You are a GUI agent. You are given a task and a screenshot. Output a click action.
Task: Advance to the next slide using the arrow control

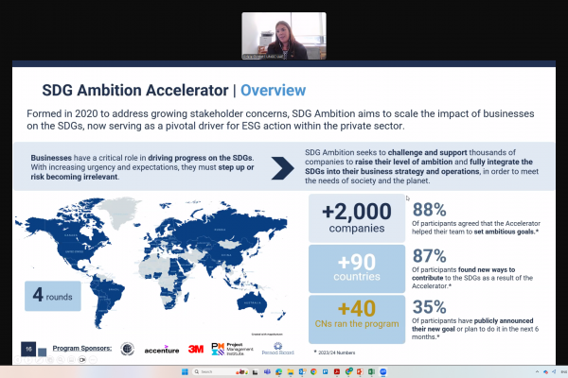(x=29, y=359)
